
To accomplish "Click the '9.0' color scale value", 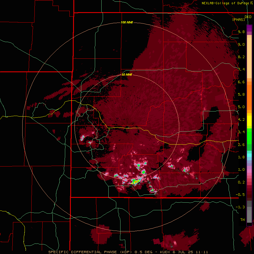I will [241, 44].
